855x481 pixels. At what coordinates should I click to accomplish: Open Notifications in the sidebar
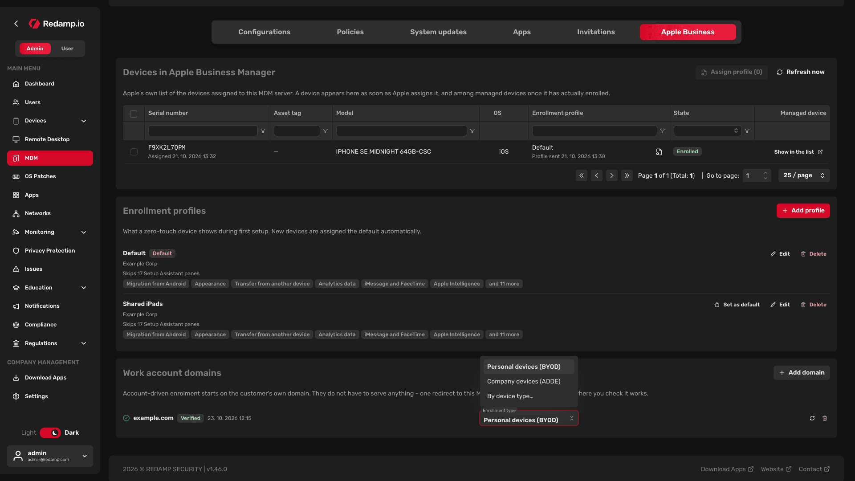tap(50, 306)
